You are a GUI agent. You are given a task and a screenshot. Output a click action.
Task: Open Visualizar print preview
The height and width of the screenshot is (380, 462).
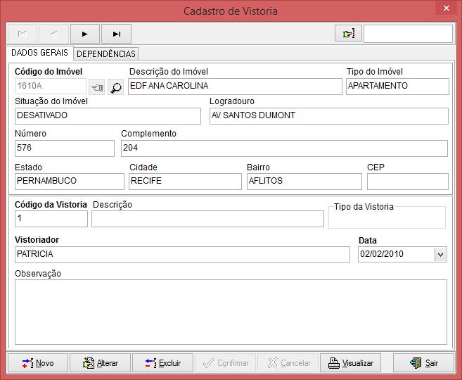pyautogui.click(x=350, y=363)
